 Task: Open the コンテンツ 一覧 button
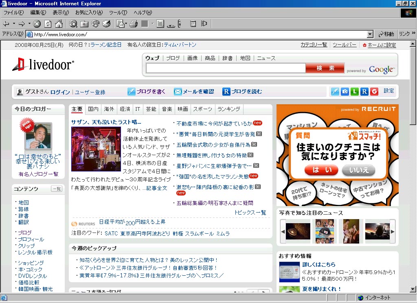click(57, 189)
